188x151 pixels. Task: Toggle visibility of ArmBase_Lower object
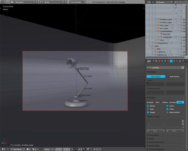click(x=178, y=19)
